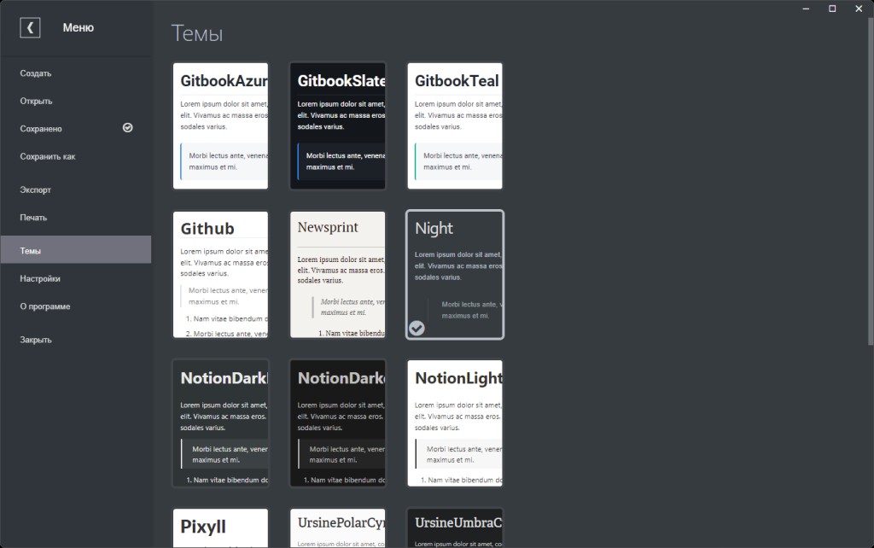Viewport: 874px width, 548px height.
Task: Choose the GitbookTeal theme preview
Action: pos(455,126)
